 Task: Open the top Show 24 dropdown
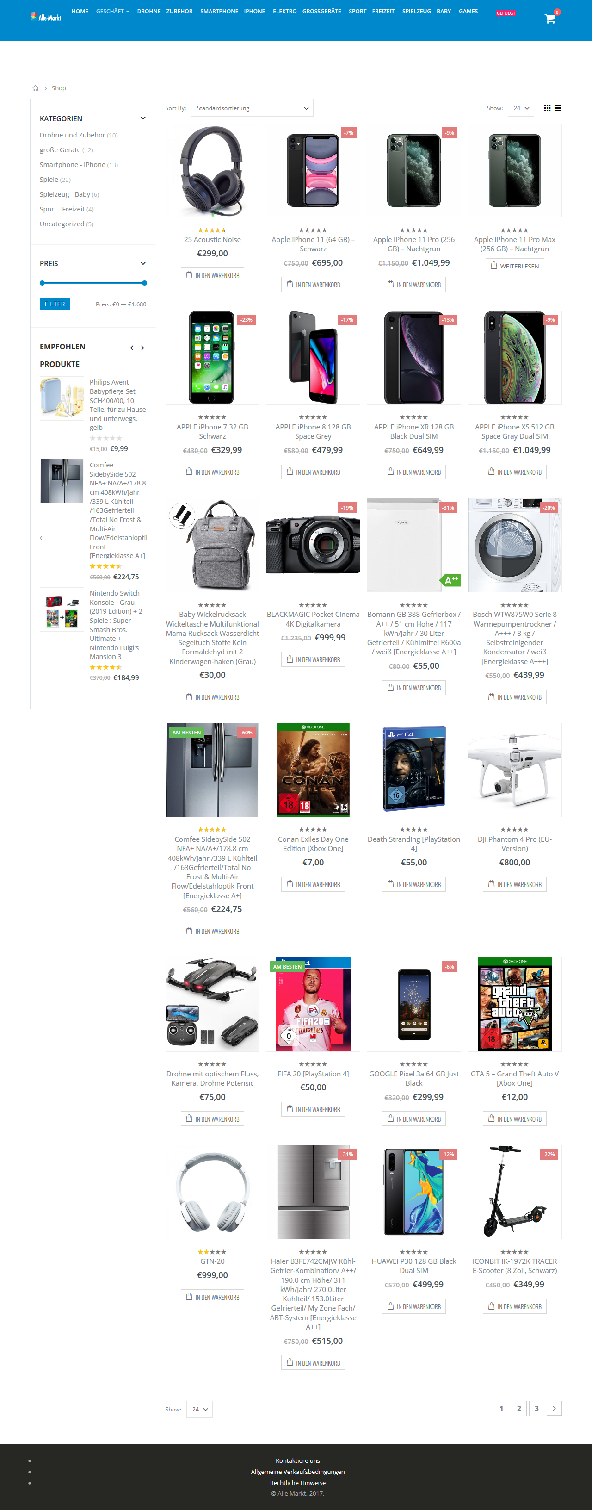pyautogui.click(x=521, y=108)
